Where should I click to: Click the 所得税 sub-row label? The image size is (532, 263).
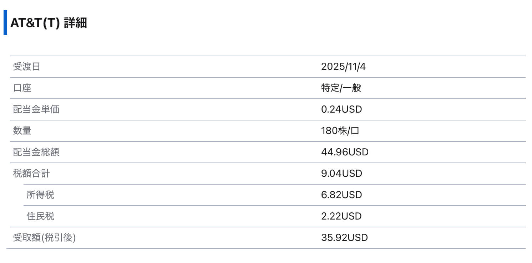pos(40,195)
